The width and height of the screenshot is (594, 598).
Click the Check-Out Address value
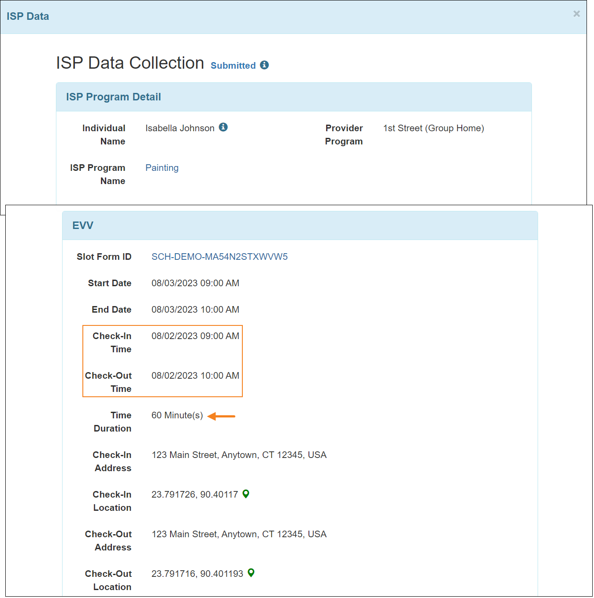(x=239, y=534)
